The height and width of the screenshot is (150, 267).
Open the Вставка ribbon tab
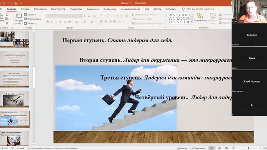(25, 9)
